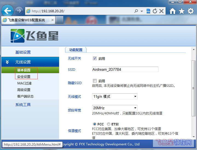This screenshot has height=150, width=197.
Task: Close the browser window
Action: pos(190,2)
